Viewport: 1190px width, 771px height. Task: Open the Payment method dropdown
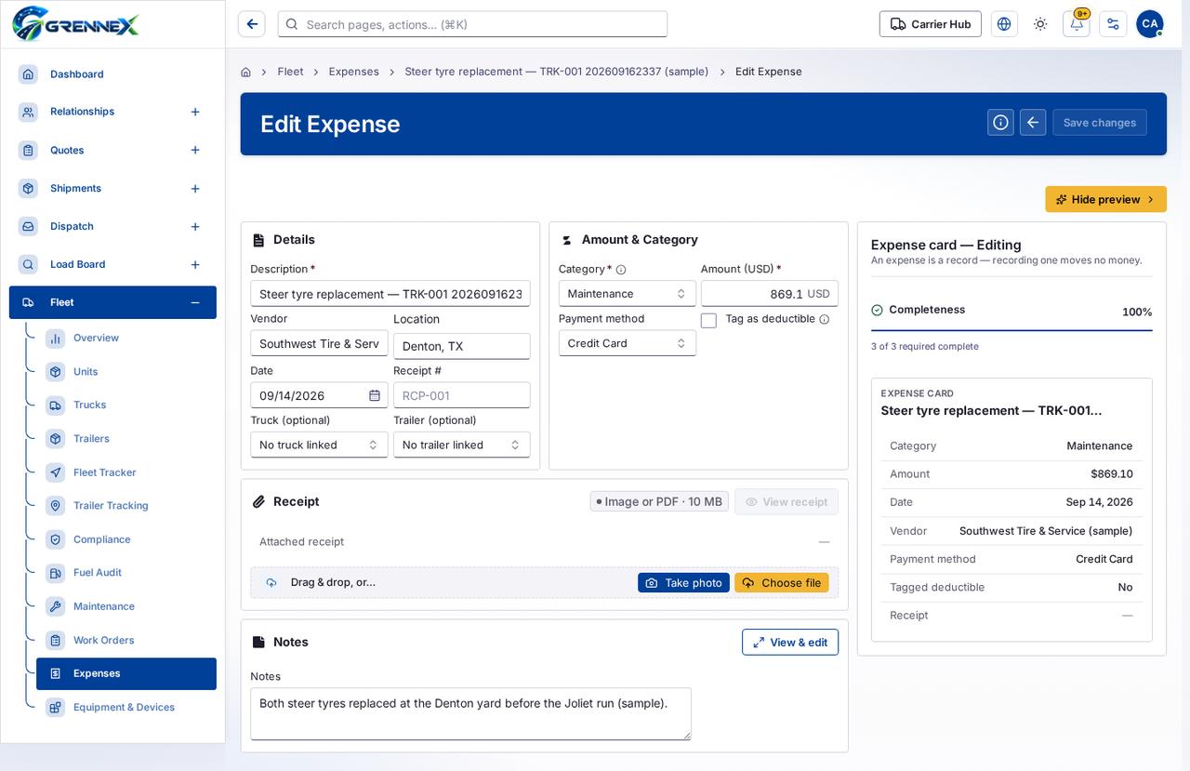628,343
